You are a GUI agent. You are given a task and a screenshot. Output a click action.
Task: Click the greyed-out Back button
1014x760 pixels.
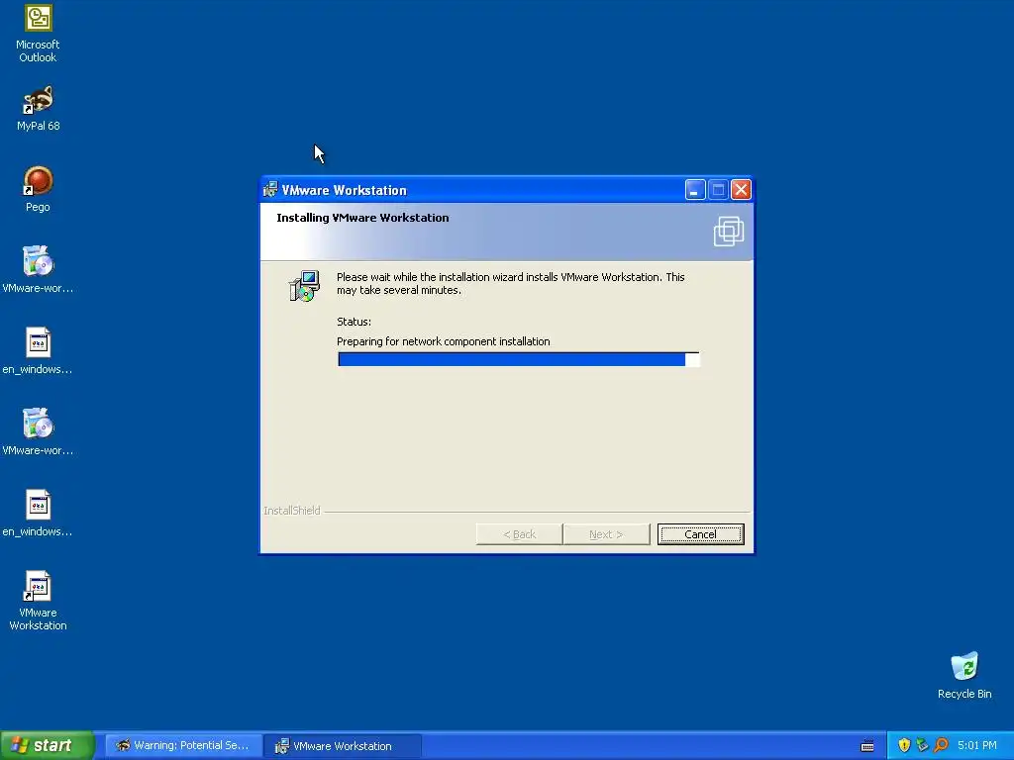(519, 534)
